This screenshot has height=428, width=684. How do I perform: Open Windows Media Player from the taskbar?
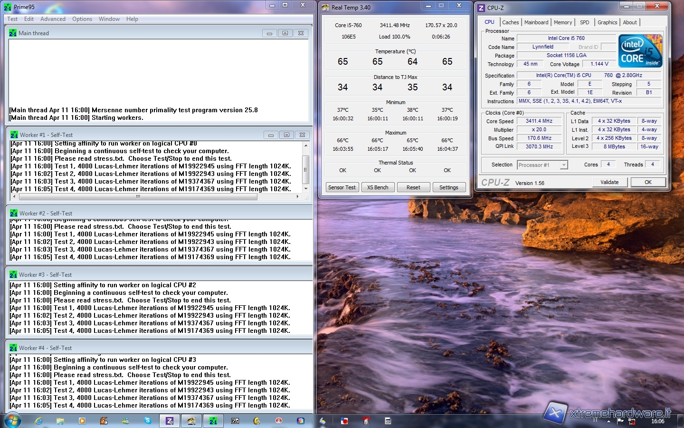82,421
